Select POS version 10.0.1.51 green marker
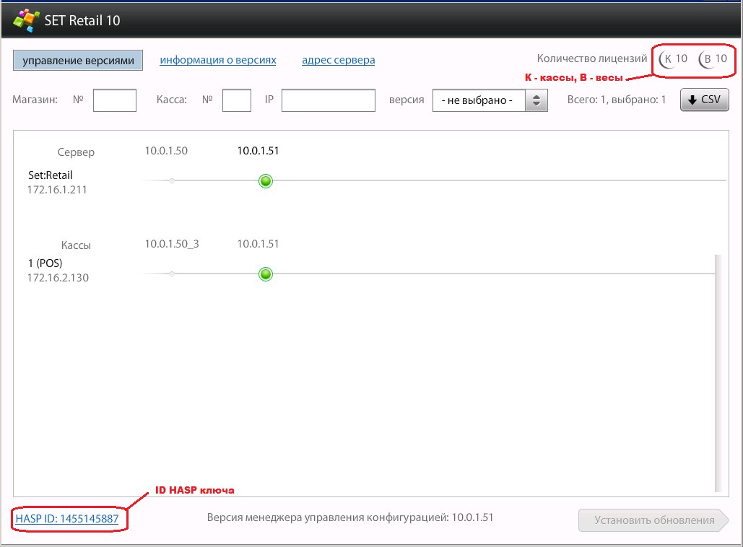The image size is (743, 547). tap(266, 274)
